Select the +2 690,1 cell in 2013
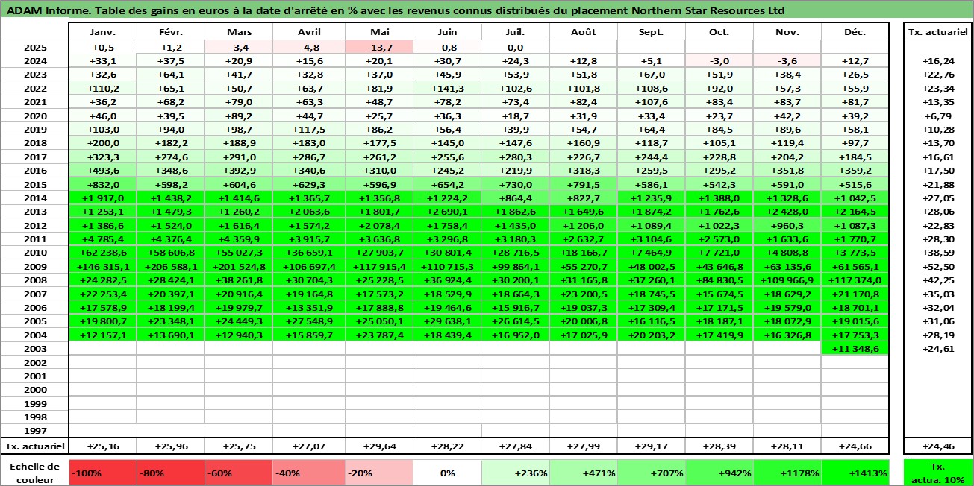The height and width of the screenshot is (486, 974). 447,211
